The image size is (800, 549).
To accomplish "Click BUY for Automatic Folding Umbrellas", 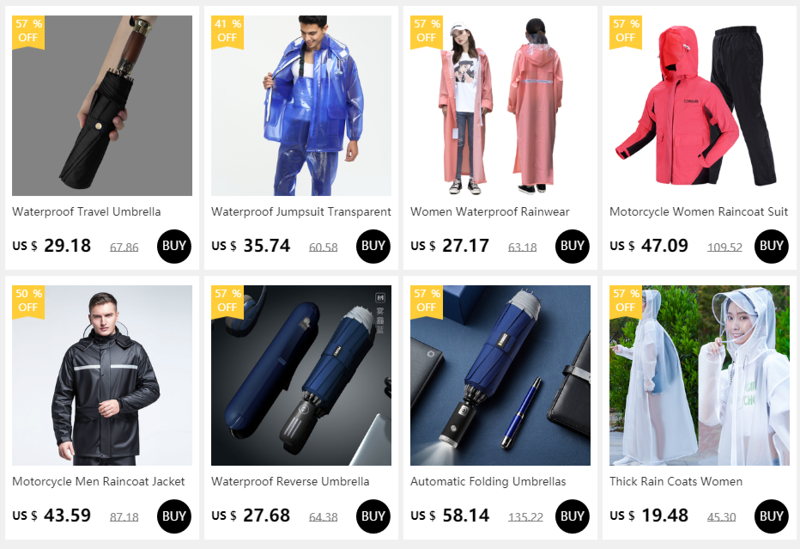I will (x=572, y=515).
